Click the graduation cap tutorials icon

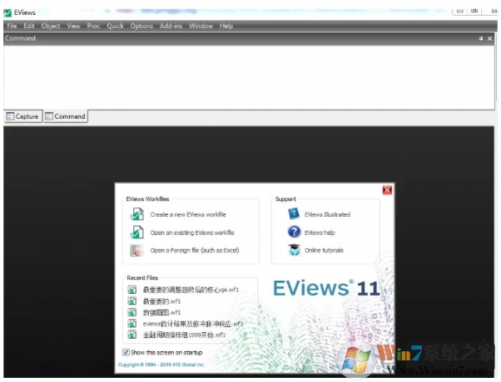tap(294, 250)
